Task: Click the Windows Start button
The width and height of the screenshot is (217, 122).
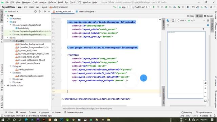Action: pos(3,120)
